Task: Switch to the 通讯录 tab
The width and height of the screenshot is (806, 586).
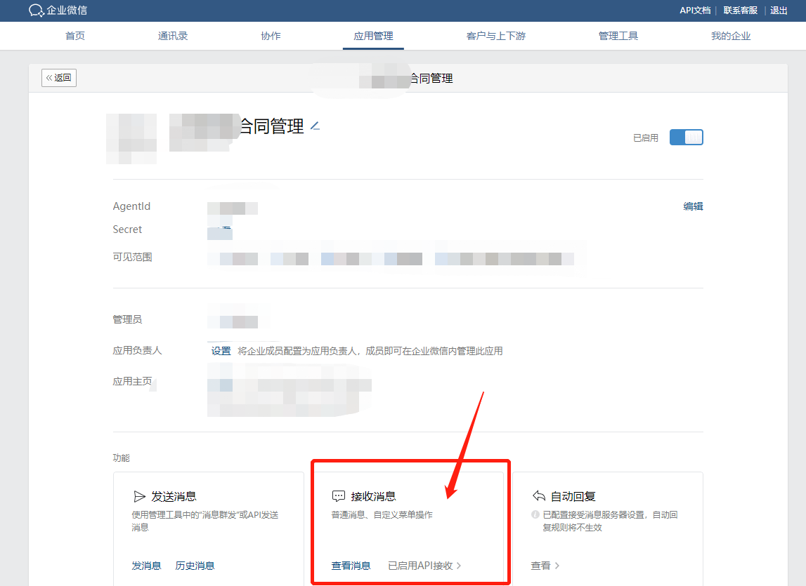Action: [x=173, y=35]
